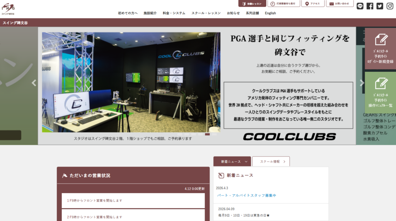Open パート・アルバイトスタッフ募集中 news link
The height and width of the screenshot is (221, 396).
pyautogui.click(x=246, y=195)
